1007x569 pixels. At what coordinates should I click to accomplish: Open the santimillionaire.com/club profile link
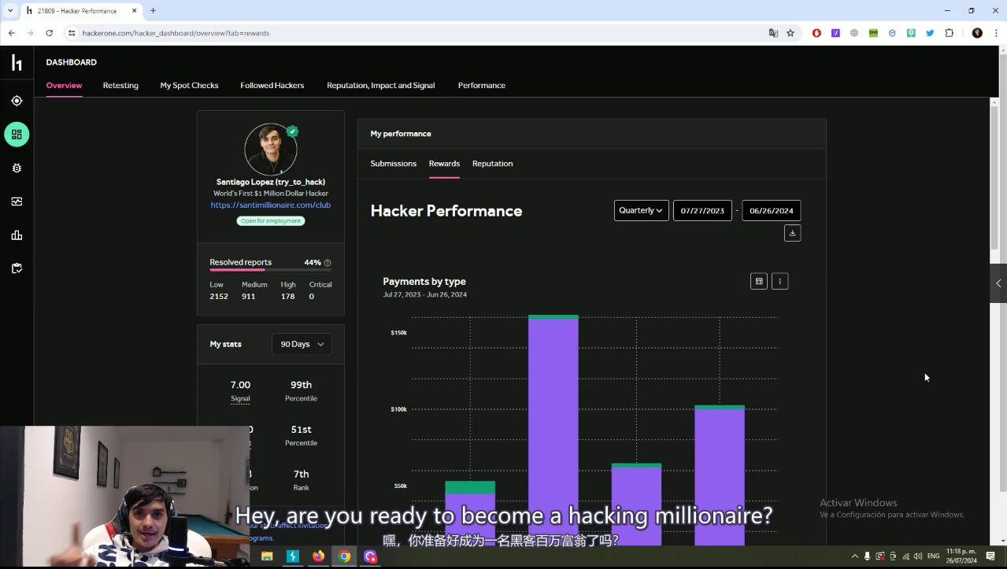(x=270, y=205)
